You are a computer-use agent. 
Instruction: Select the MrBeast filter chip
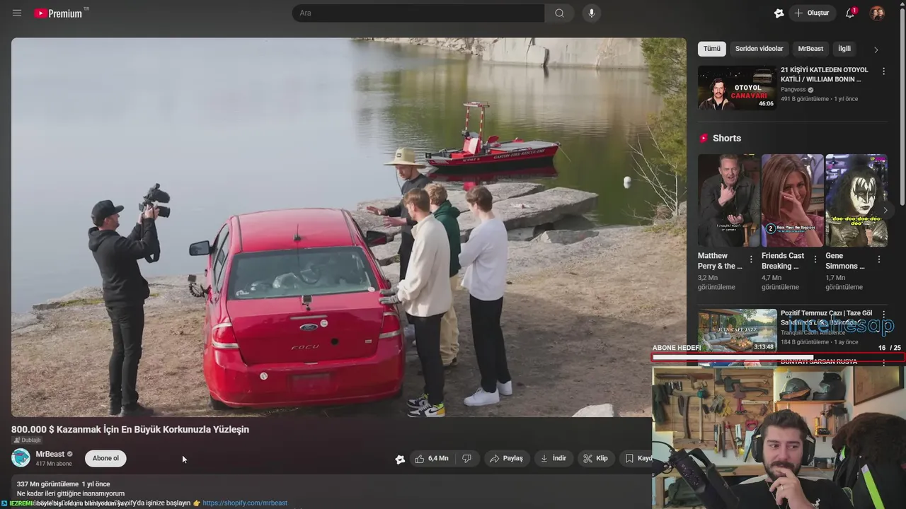pyautogui.click(x=810, y=49)
